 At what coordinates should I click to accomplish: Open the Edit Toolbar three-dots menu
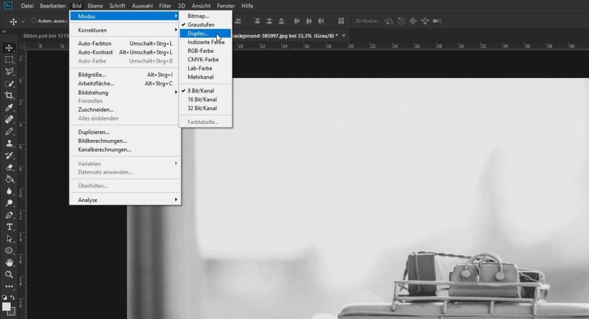(x=9, y=286)
